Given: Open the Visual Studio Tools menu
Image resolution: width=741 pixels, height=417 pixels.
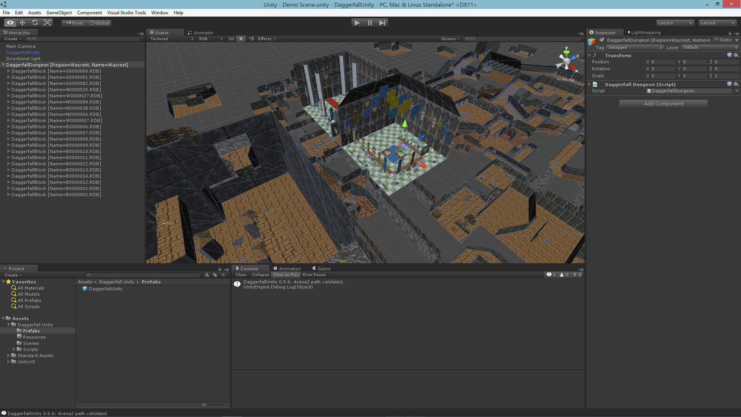Looking at the screenshot, I should pyautogui.click(x=127, y=13).
